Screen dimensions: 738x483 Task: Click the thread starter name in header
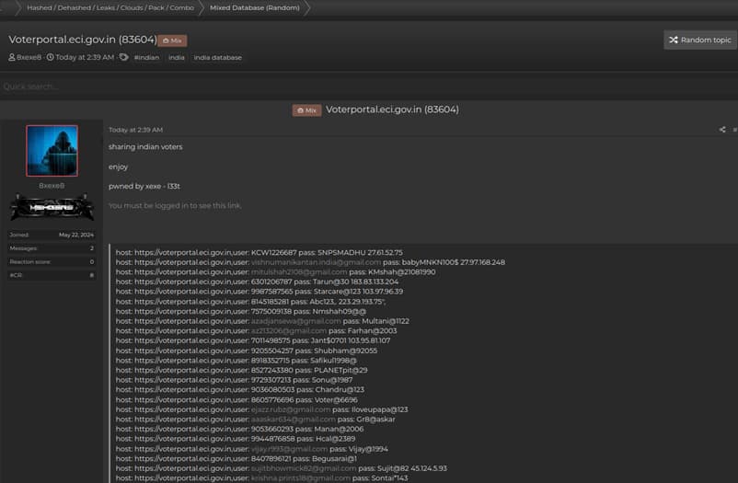(x=29, y=57)
